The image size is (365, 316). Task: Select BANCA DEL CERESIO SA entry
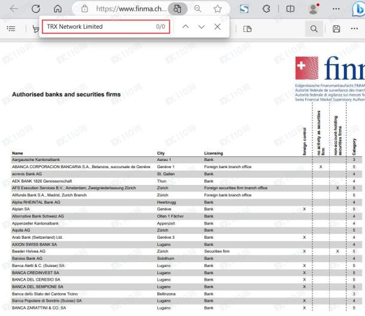[36, 279]
